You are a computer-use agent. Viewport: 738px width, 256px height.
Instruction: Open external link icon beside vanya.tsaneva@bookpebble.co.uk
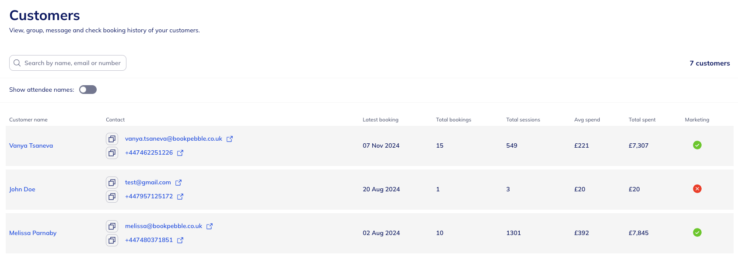click(230, 139)
